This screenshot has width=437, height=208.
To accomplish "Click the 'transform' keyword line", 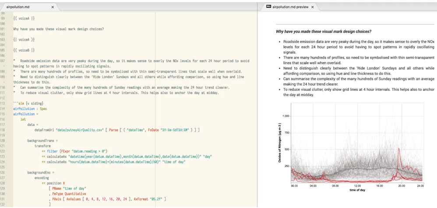I will 42,146.
